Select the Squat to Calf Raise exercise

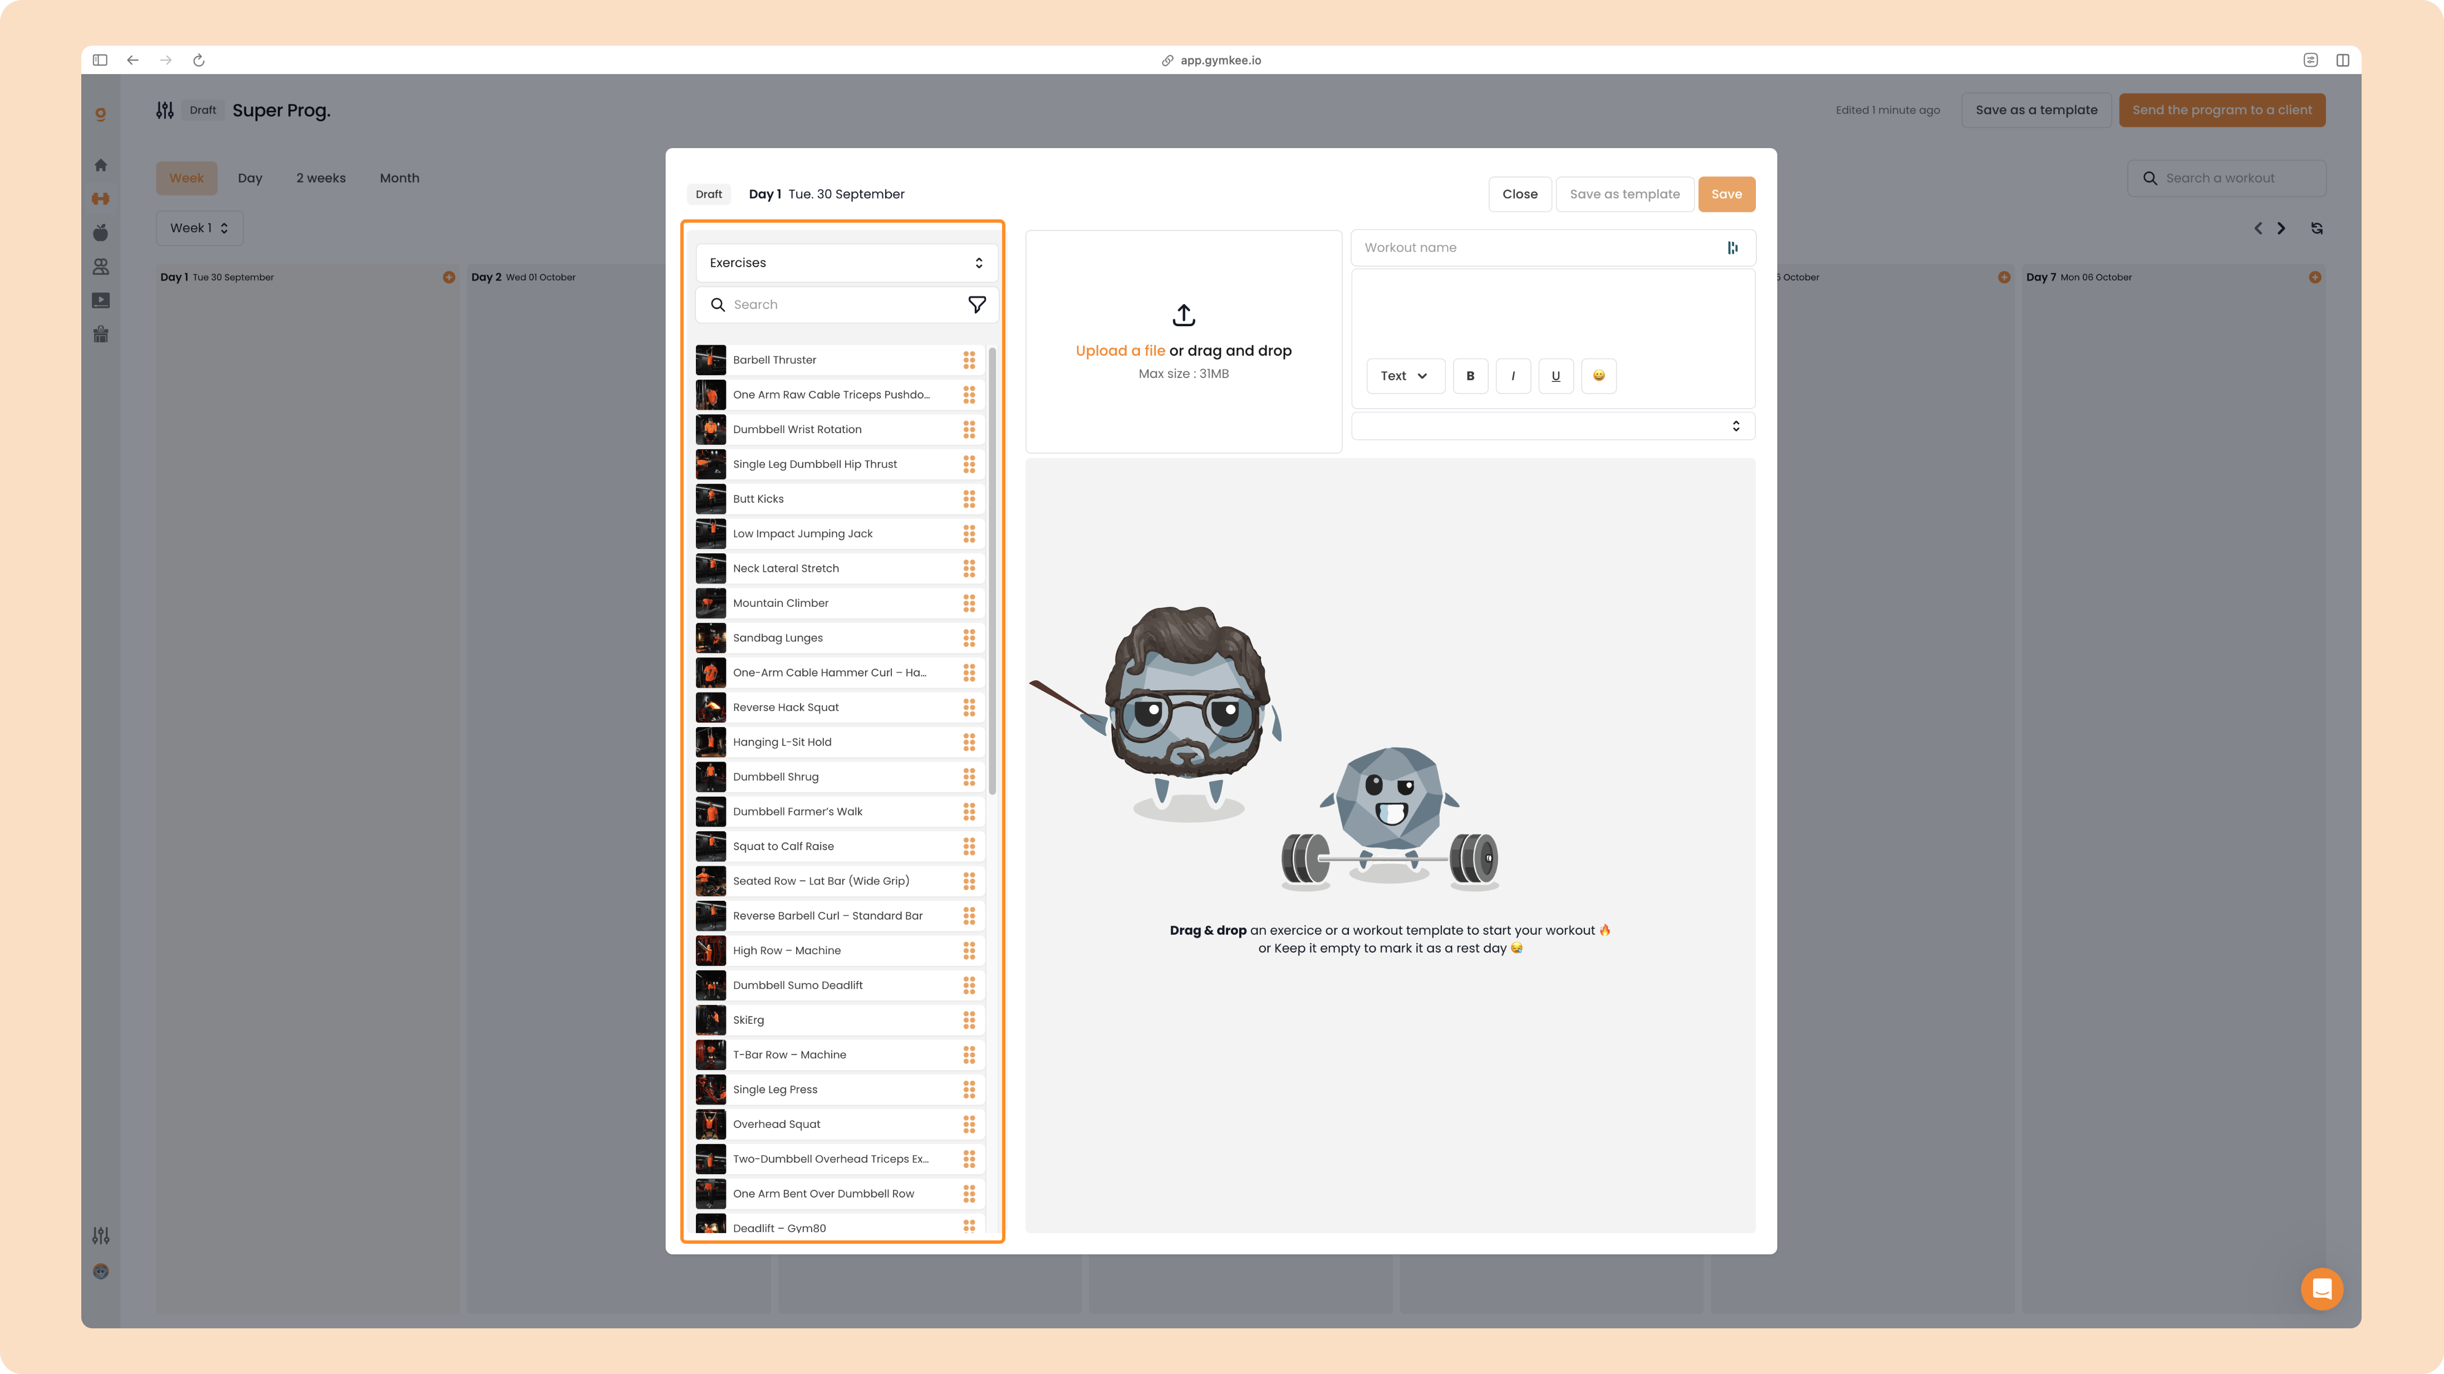840,846
